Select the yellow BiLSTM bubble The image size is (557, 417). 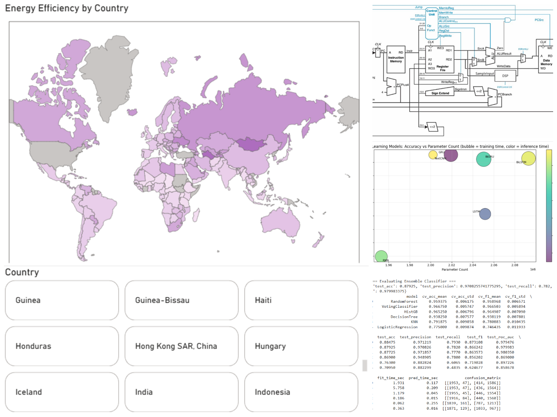(528, 158)
